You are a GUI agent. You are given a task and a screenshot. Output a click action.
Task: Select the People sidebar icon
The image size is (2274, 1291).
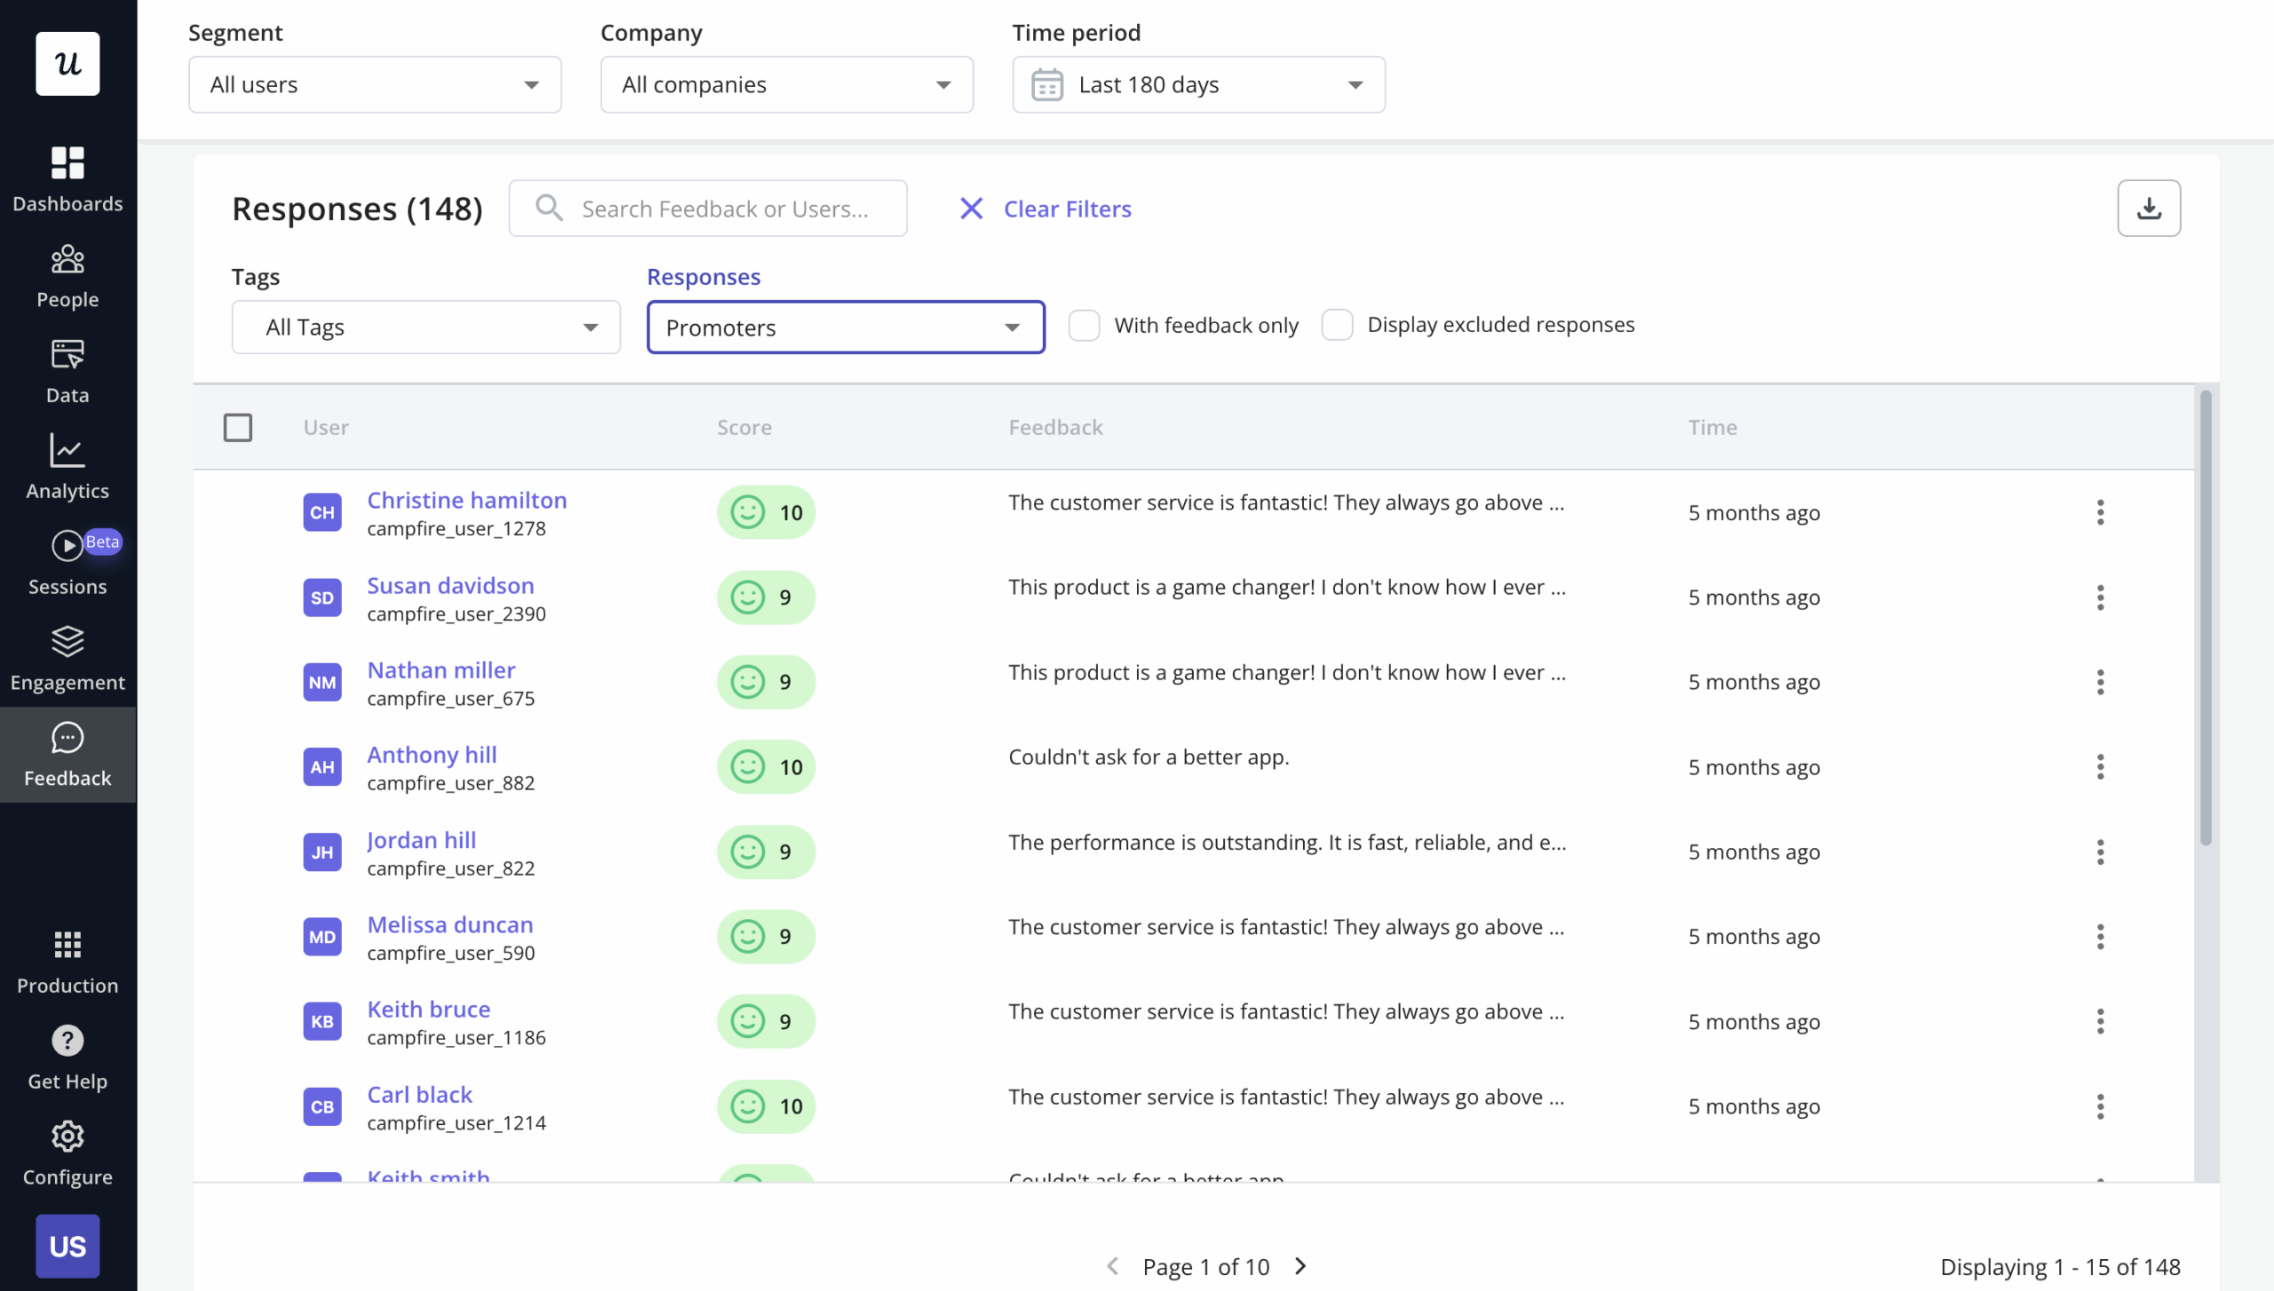tap(68, 273)
